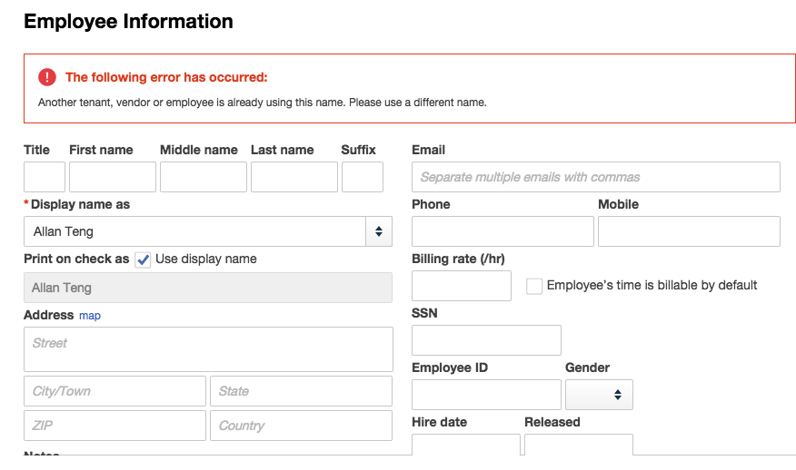
Task: Select the City/Town field
Action: [114, 391]
